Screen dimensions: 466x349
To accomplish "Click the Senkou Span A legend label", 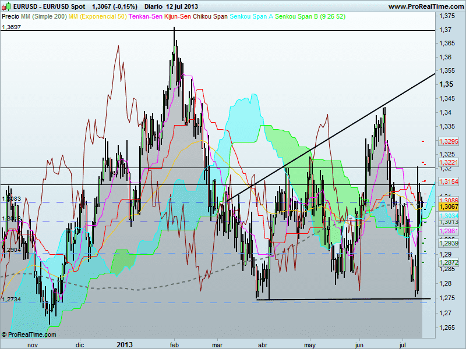I will (x=252, y=17).
